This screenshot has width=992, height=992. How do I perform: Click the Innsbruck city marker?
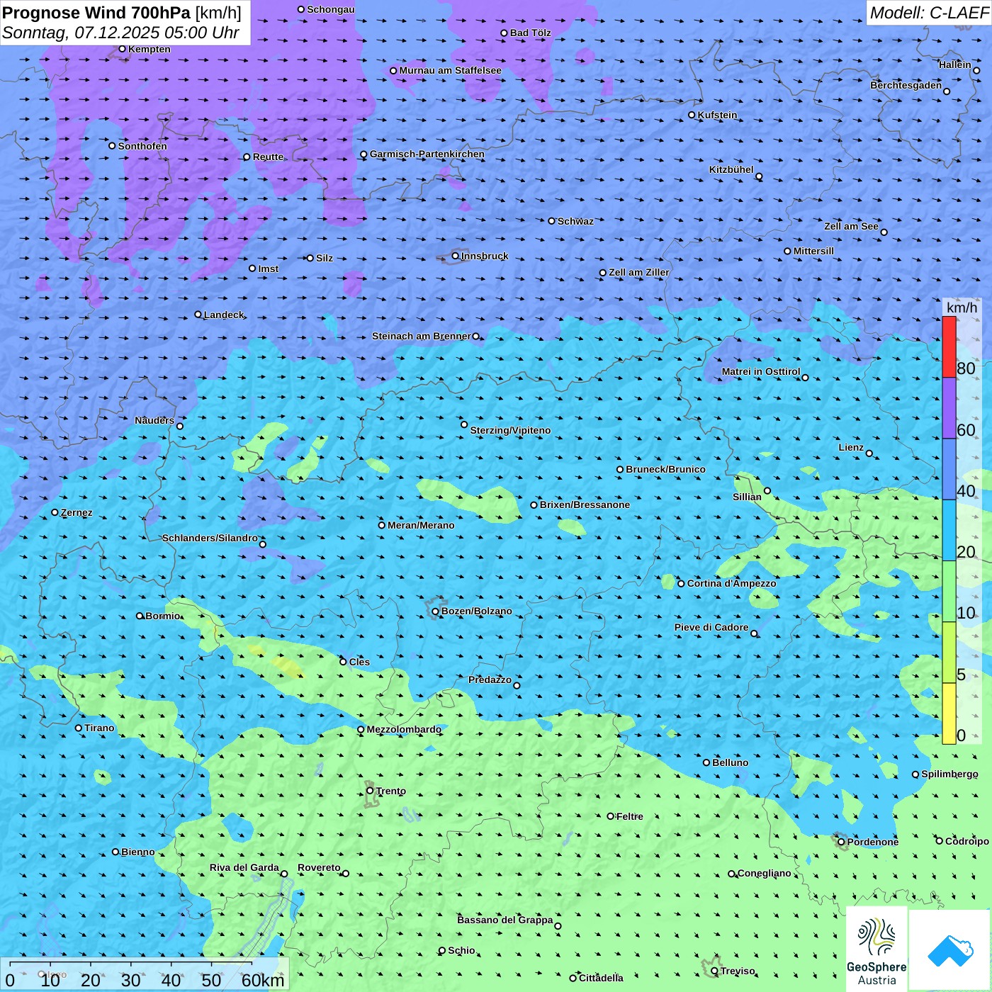pos(456,256)
